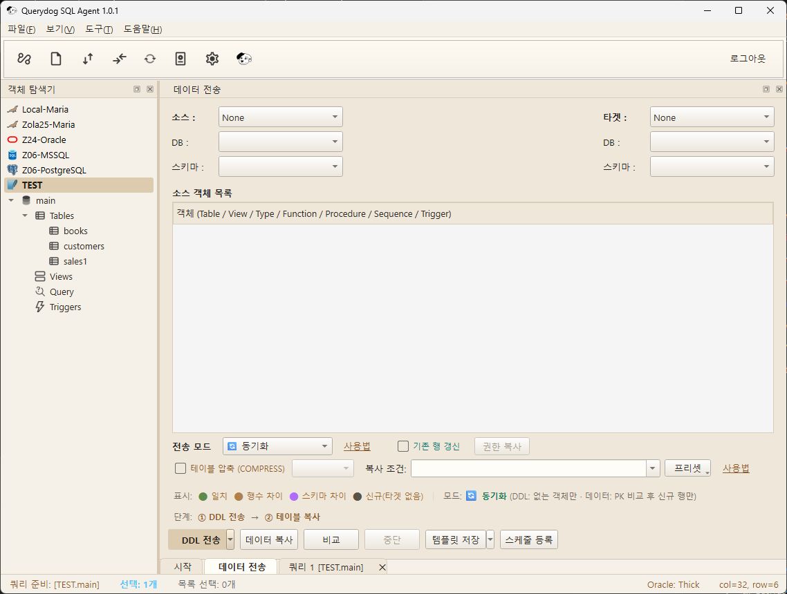Screen dimensions: 787x594
Task: Open the address book toolbar icon
Action: tap(180, 59)
